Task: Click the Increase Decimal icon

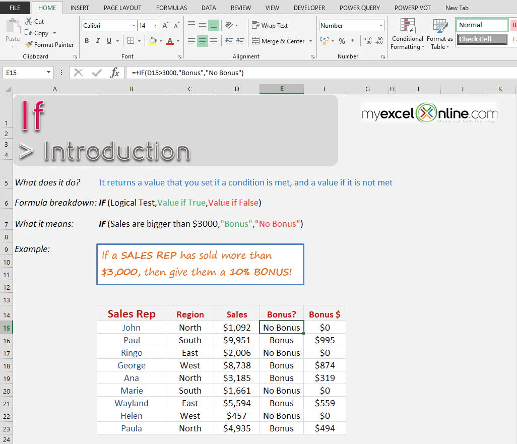Action: coord(367,41)
